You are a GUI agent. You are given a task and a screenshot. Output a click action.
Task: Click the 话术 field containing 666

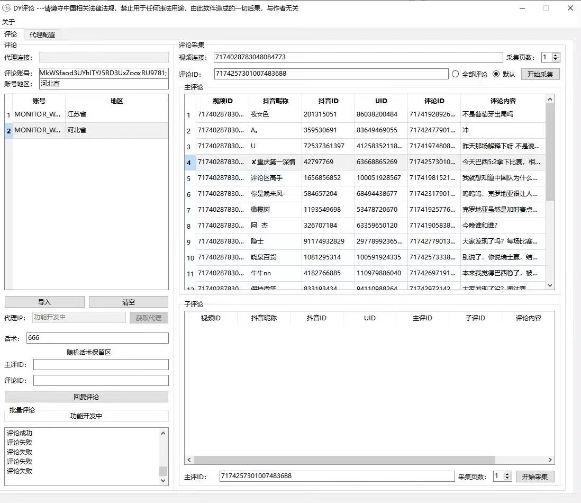tap(97, 338)
